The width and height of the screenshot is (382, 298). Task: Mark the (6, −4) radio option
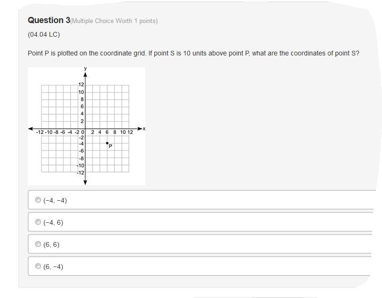tap(38, 266)
